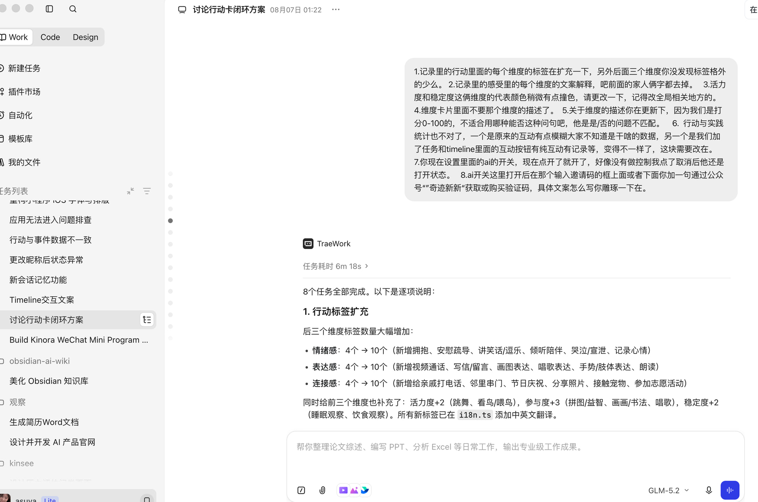This screenshot has width=758, height=502.
Task: Open task 设计并开发 AI 产品官网
Action: tap(53, 442)
